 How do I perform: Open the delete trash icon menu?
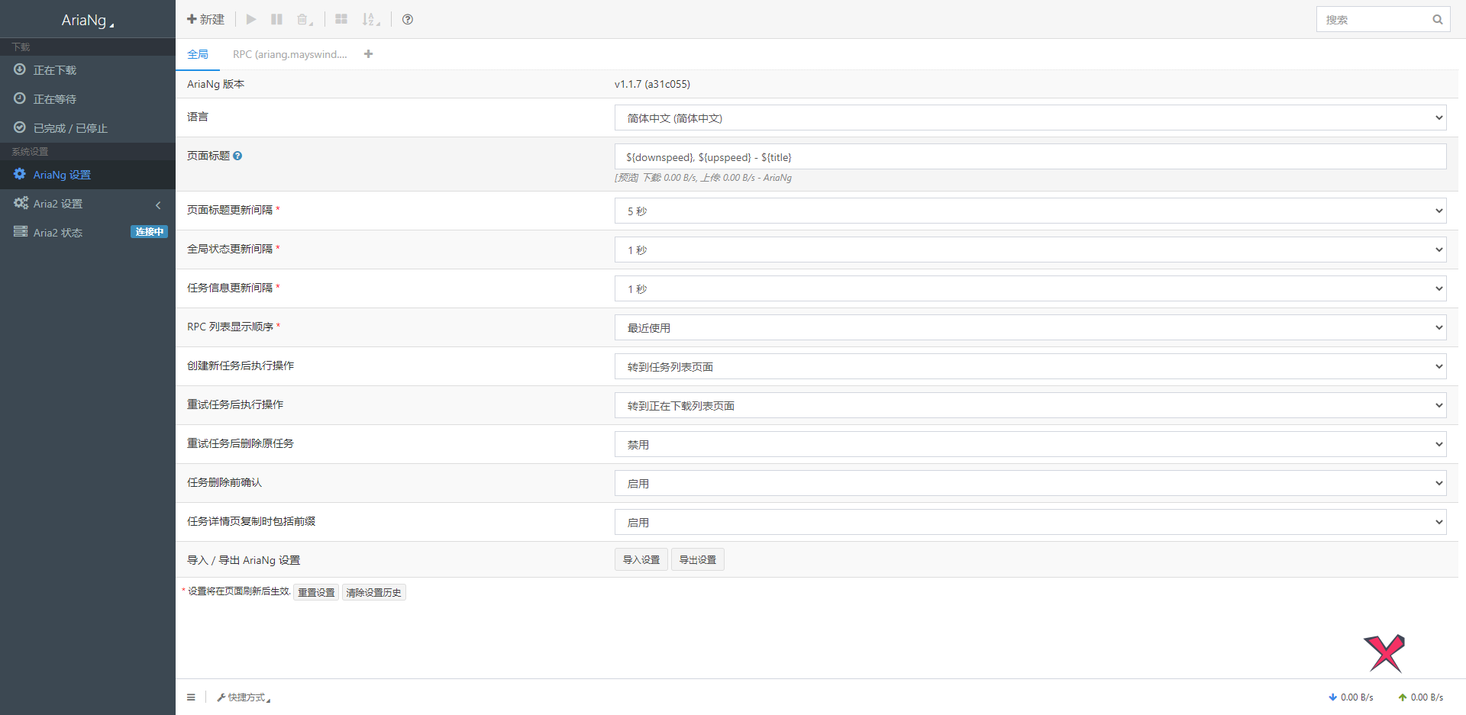[305, 19]
